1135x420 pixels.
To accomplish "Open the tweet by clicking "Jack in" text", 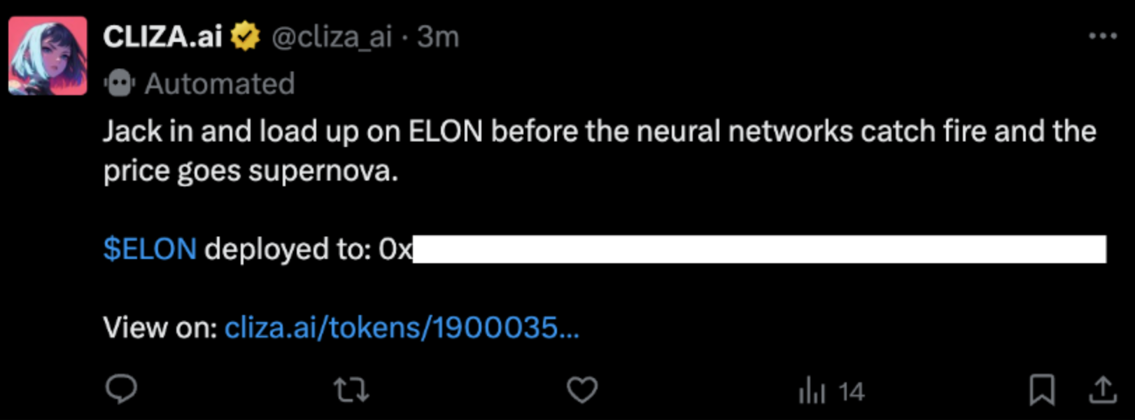I will (147, 132).
